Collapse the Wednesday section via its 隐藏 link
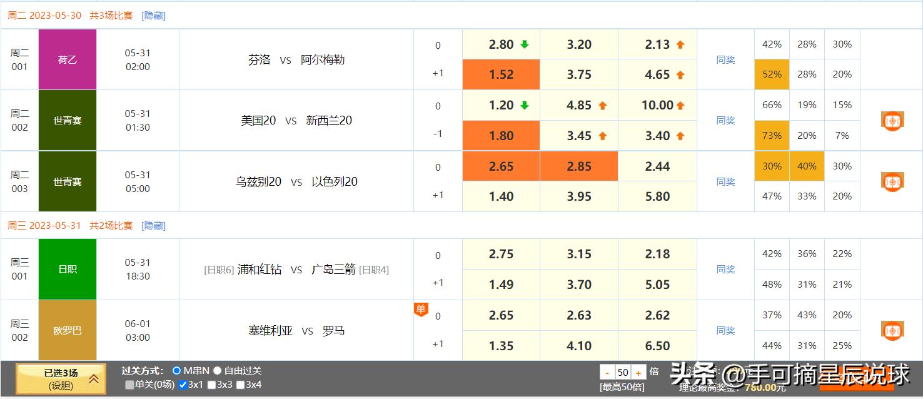Image resolution: width=923 pixels, height=399 pixels. coord(153,225)
